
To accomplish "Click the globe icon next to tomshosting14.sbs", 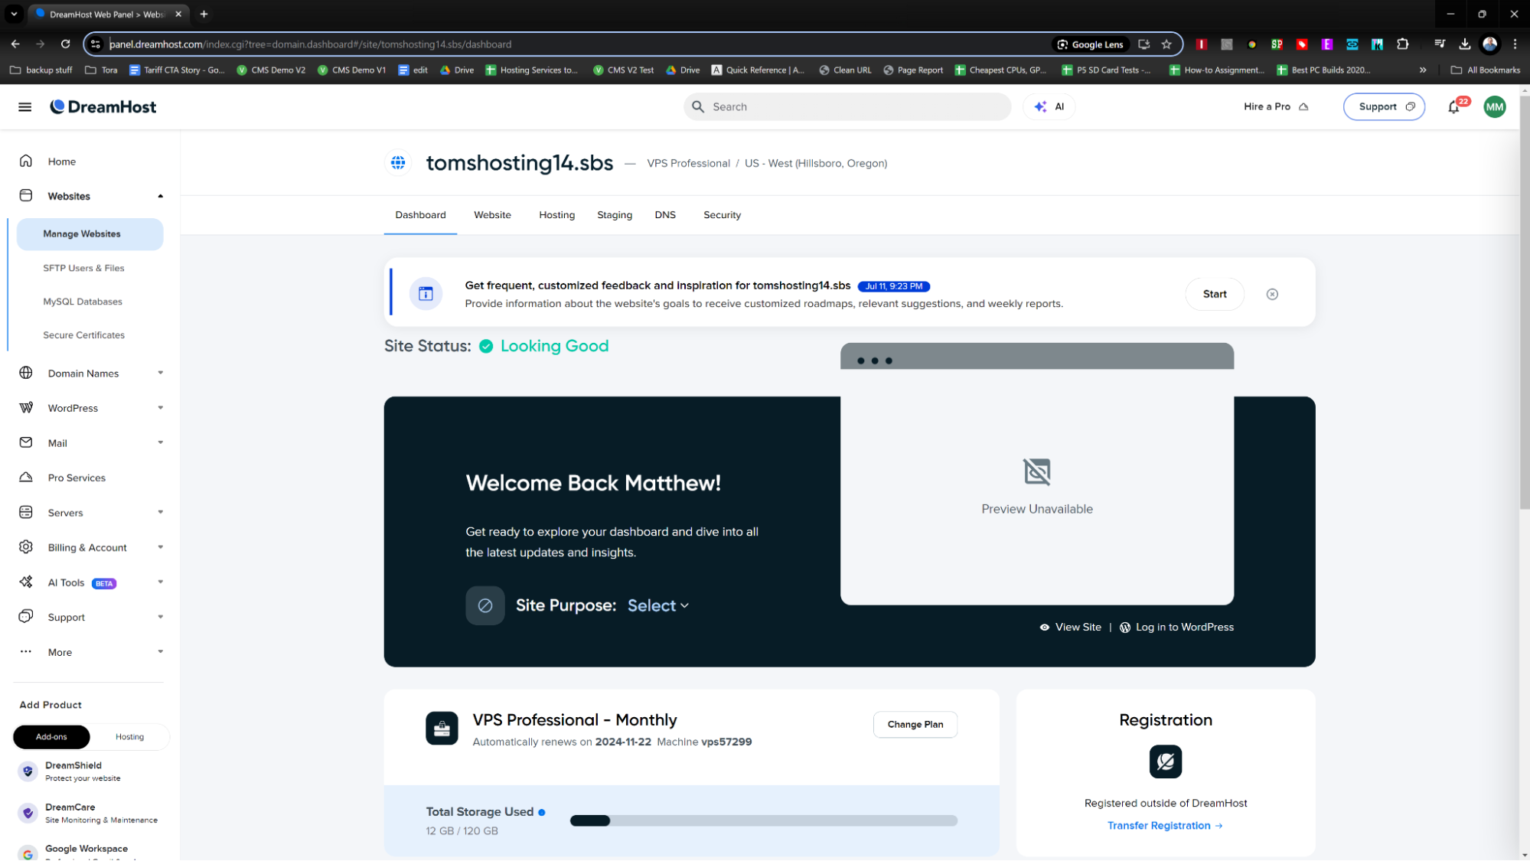I will (398, 163).
